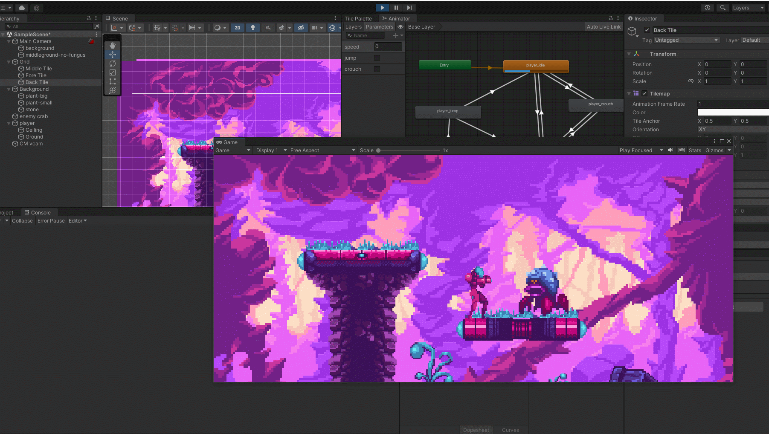The height and width of the screenshot is (434, 769).
Task: Select Fore Tile in Hierarchy
Action: pyautogui.click(x=36, y=75)
